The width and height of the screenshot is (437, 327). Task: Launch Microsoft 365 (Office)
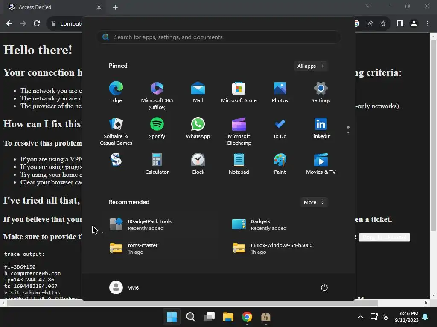pos(157,96)
